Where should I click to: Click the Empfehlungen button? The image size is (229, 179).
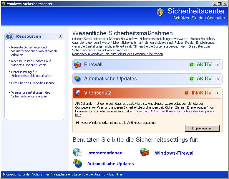(202, 128)
